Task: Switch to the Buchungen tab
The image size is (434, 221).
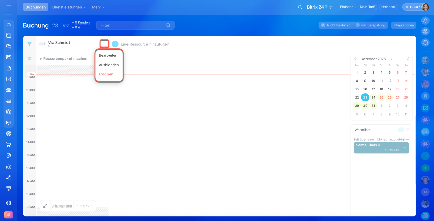Action: [x=36, y=7]
